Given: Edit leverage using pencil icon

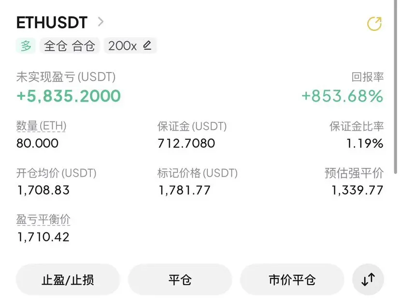Looking at the screenshot, I should pyautogui.click(x=147, y=45).
